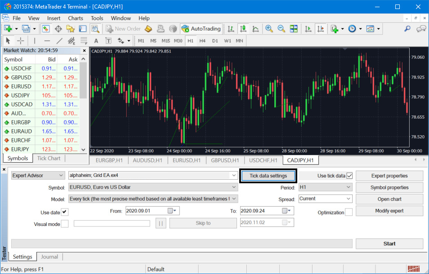Open the To date calendar dropdown
The height and width of the screenshot is (274, 429).
tap(287, 211)
